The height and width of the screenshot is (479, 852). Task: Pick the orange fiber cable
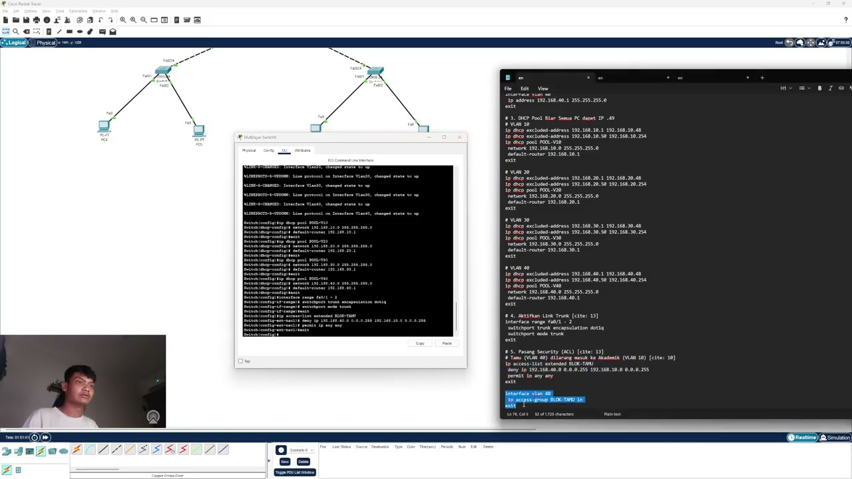(x=130, y=450)
